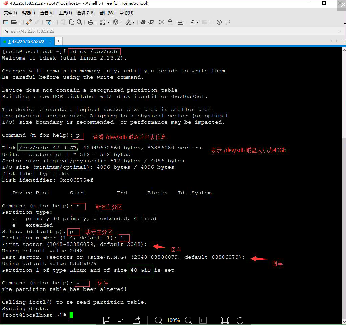Viewport: 346px width, 325px height.
Task: Click the viewer fit-to-screen icon
Action: [225, 320]
